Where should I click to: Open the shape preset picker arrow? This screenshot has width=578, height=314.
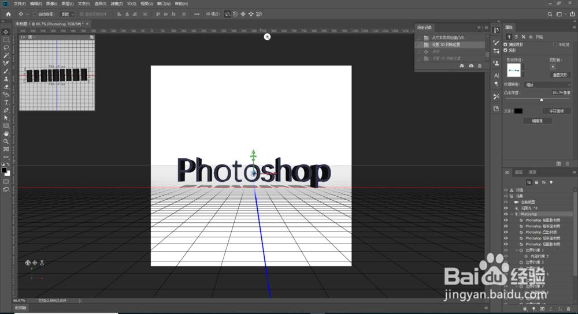click(523, 70)
